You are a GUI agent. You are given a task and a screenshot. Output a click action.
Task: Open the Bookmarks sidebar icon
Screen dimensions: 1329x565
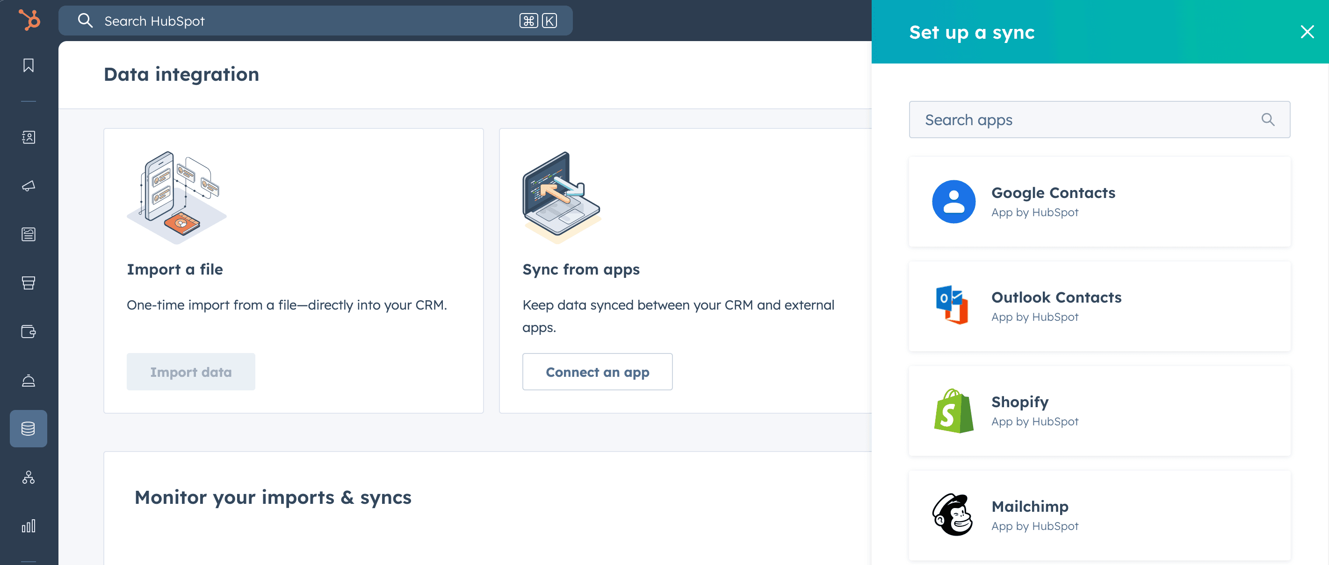[x=29, y=65]
